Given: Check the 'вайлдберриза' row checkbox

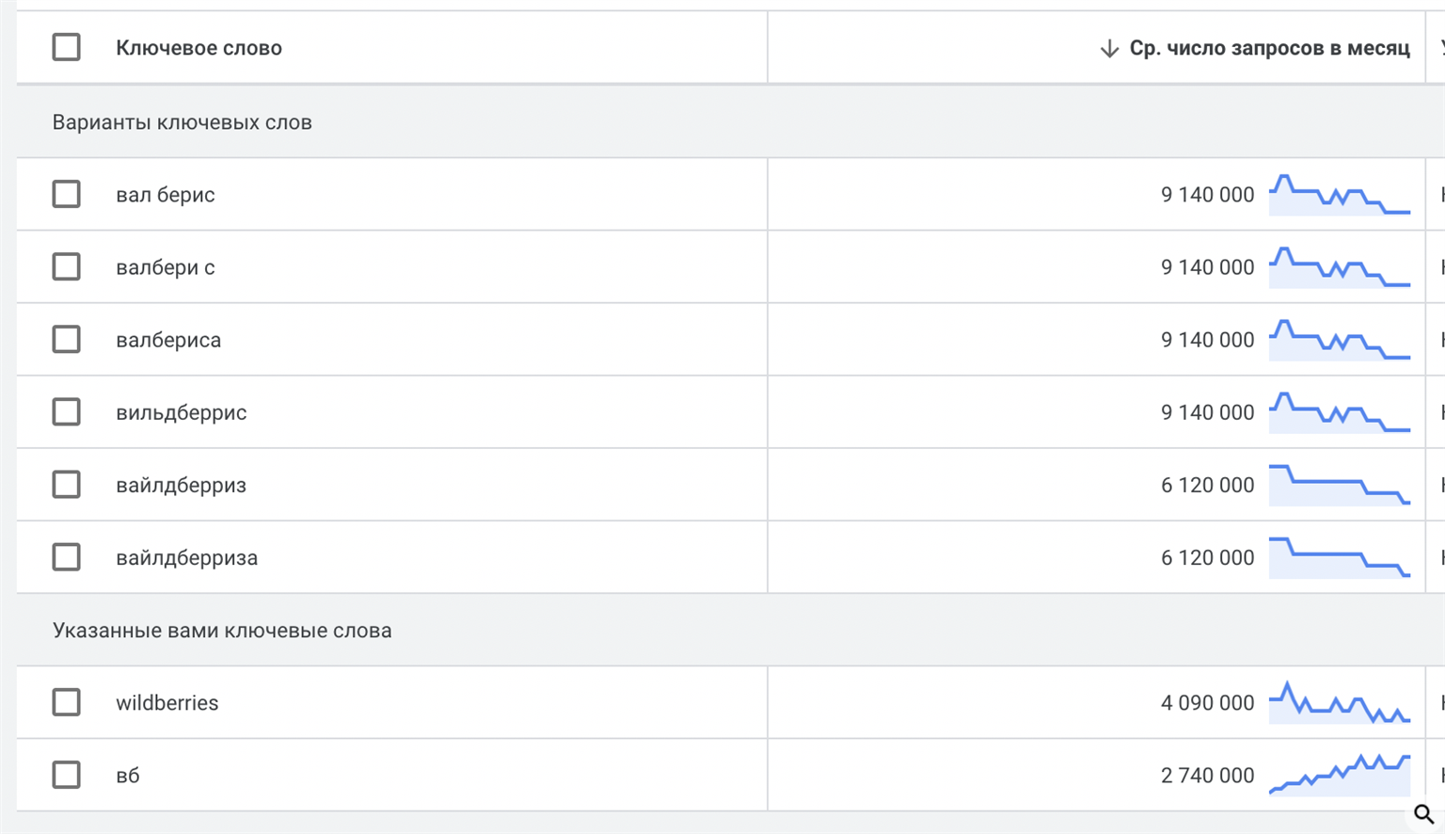Looking at the screenshot, I should pos(66,557).
